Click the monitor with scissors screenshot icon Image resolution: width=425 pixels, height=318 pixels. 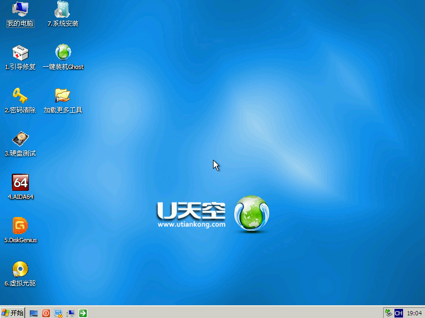58,313
